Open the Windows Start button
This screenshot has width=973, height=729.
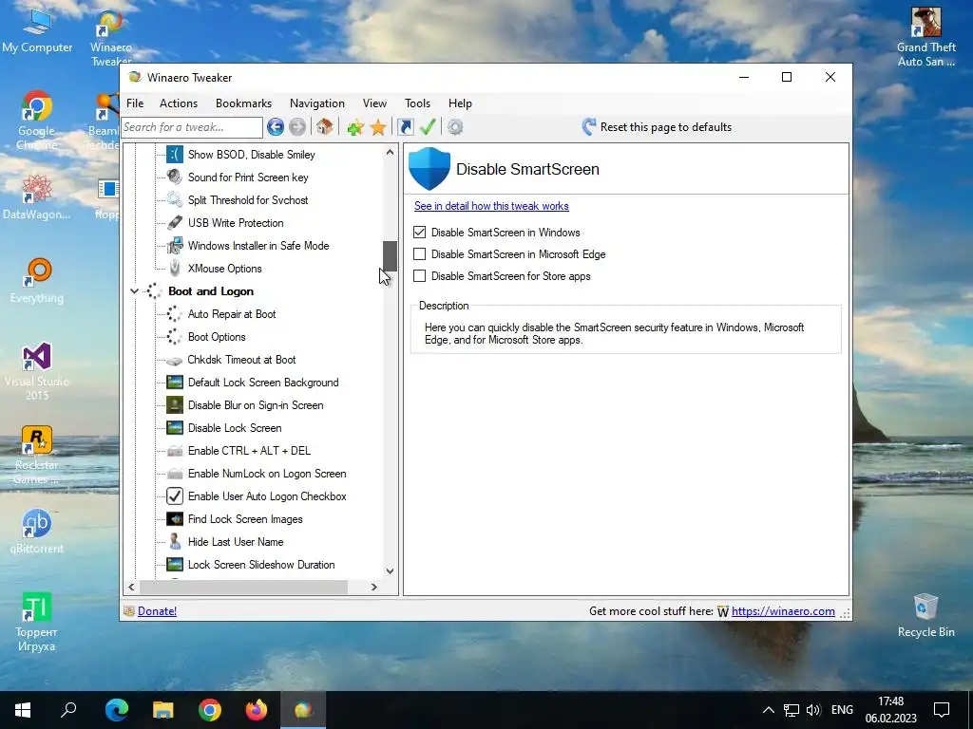23,710
